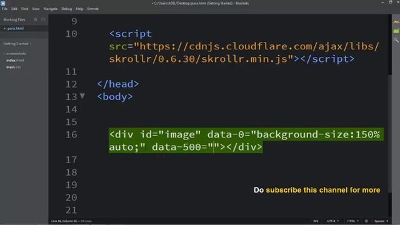The height and width of the screenshot is (225, 400).
Task: Open the Getting Started project dropdown
Action: click(x=17, y=44)
